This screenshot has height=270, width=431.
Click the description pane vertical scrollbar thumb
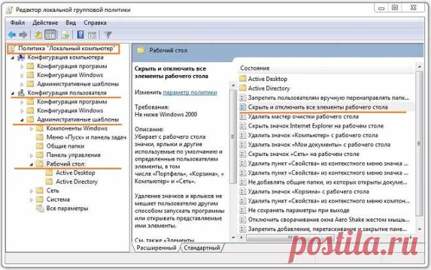[233, 136]
